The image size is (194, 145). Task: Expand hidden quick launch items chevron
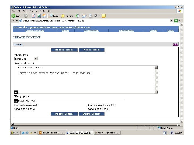pyautogui.click(x=35, y=132)
